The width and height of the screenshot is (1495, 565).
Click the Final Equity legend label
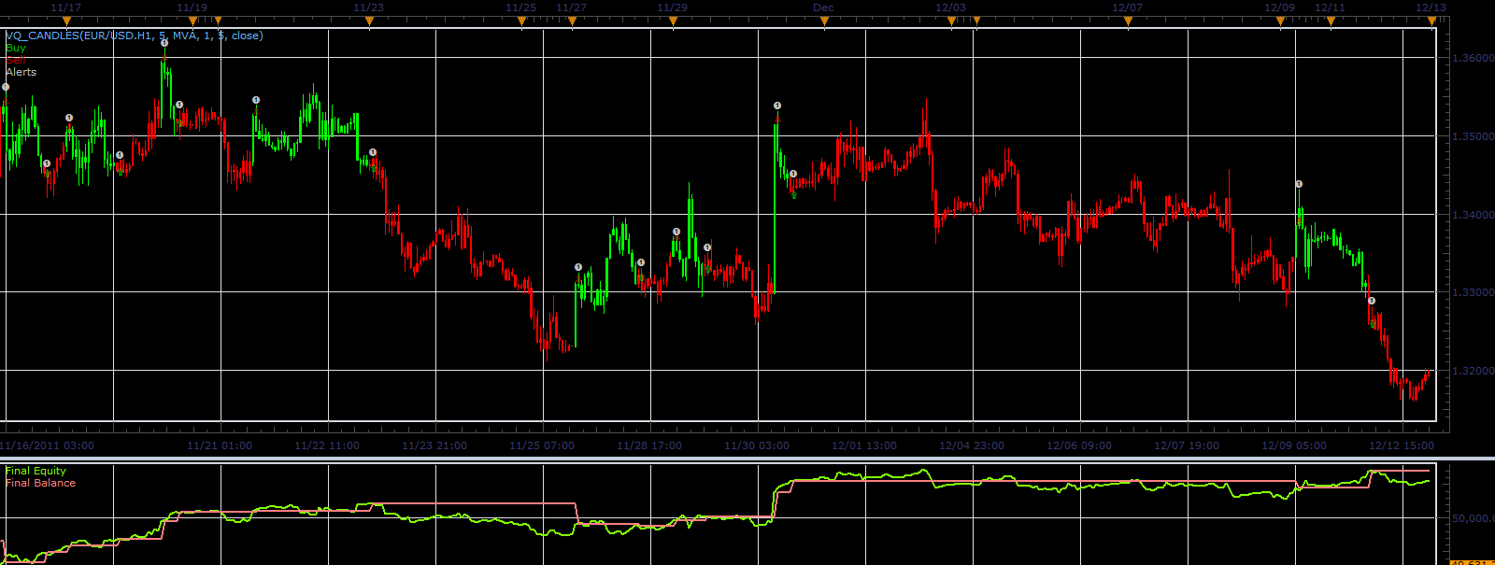pos(36,471)
